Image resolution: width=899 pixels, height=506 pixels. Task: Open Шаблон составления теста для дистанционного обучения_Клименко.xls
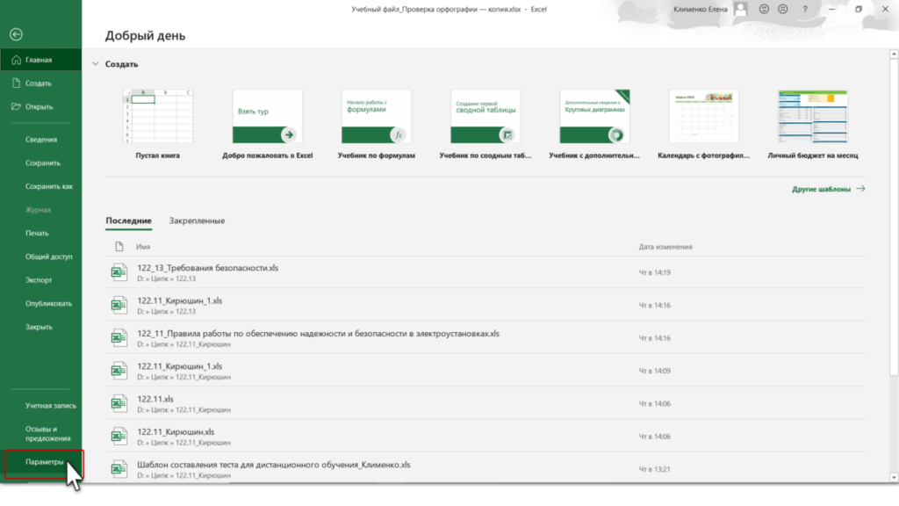[x=485, y=469]
